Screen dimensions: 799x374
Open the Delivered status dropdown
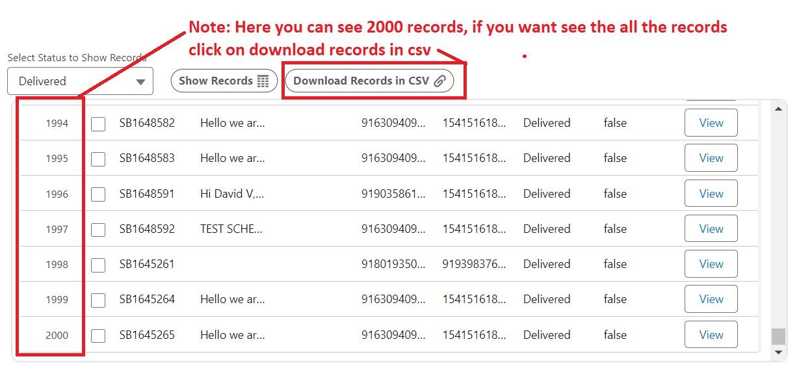[80, 81]
